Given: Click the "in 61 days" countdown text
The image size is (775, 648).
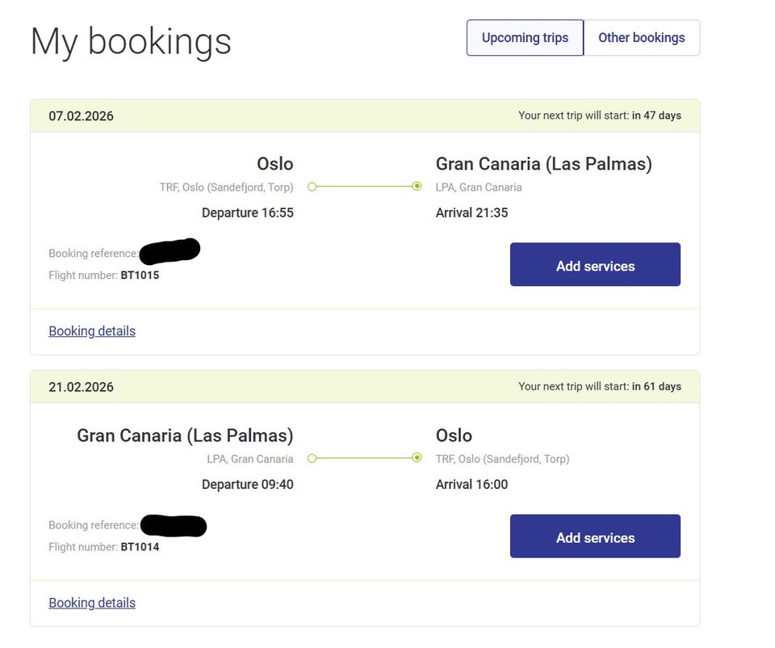Looking at the screenshot, I should coord(656,387).
